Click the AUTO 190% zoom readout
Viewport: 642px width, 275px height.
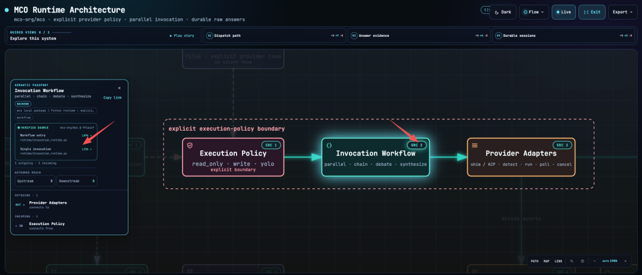(610, 261)
